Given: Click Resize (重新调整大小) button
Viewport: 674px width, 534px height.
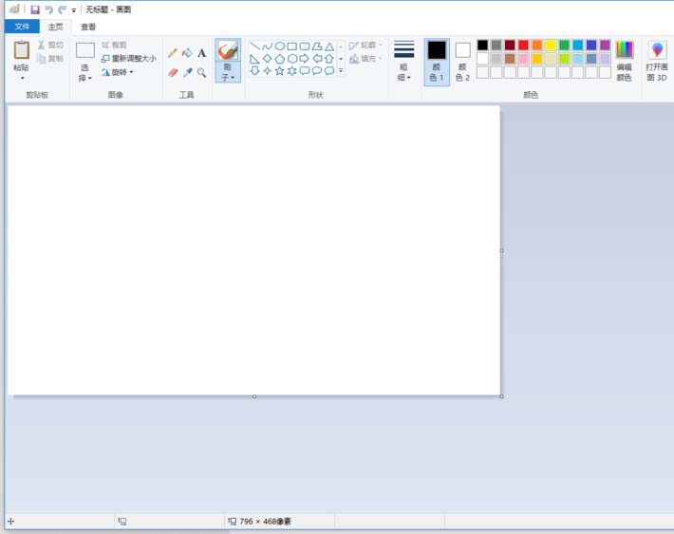Looking at the screenshot, I should click(128, 59).
